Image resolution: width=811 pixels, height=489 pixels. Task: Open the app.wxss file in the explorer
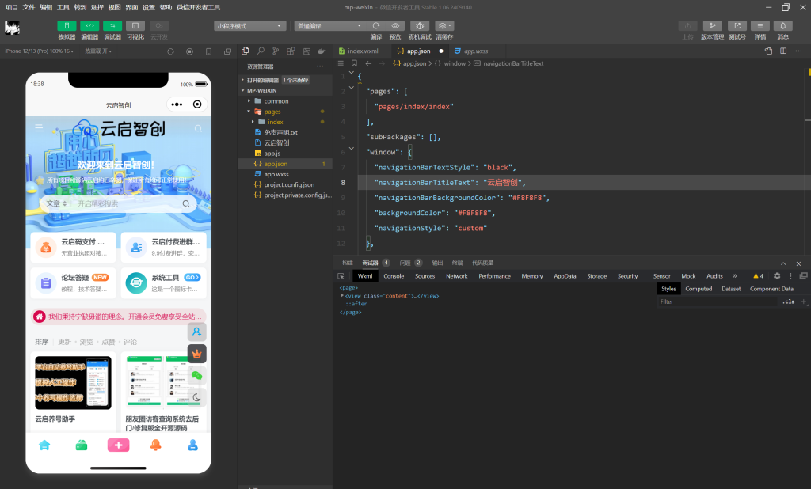[284, 174]
